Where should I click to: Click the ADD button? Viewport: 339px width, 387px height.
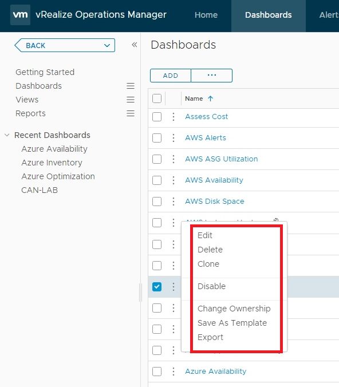(x=171, y=75)
